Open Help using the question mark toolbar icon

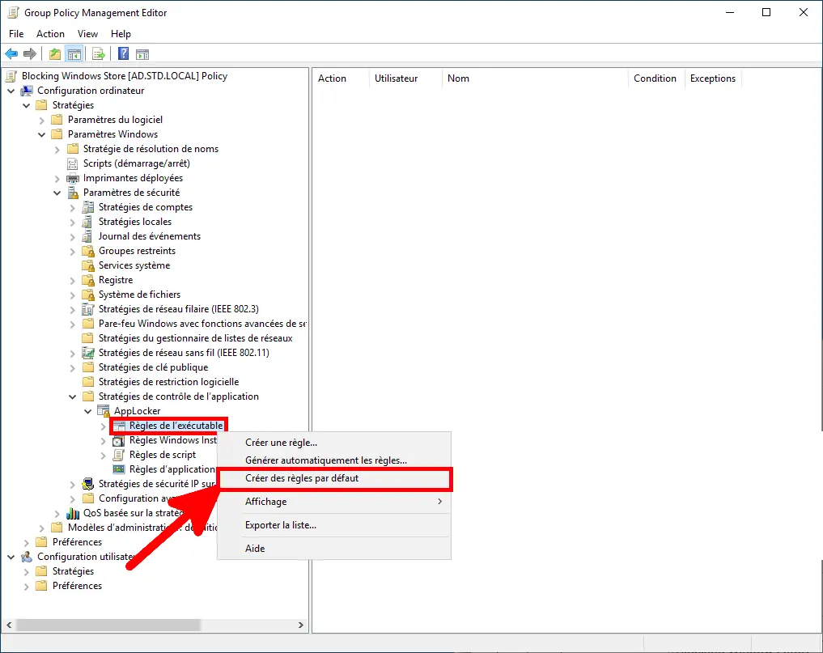(123, 53)
